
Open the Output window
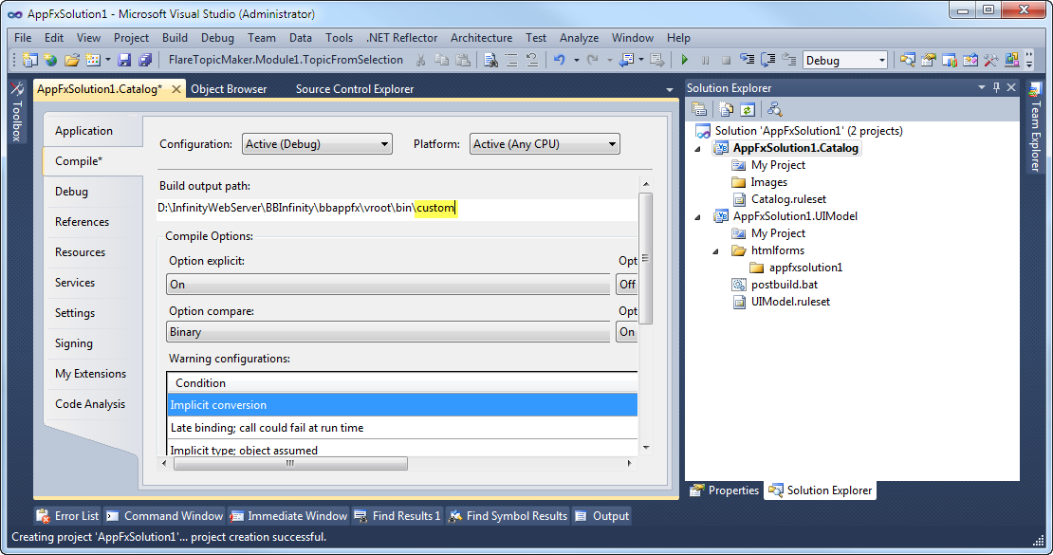(x=601, y=516)
